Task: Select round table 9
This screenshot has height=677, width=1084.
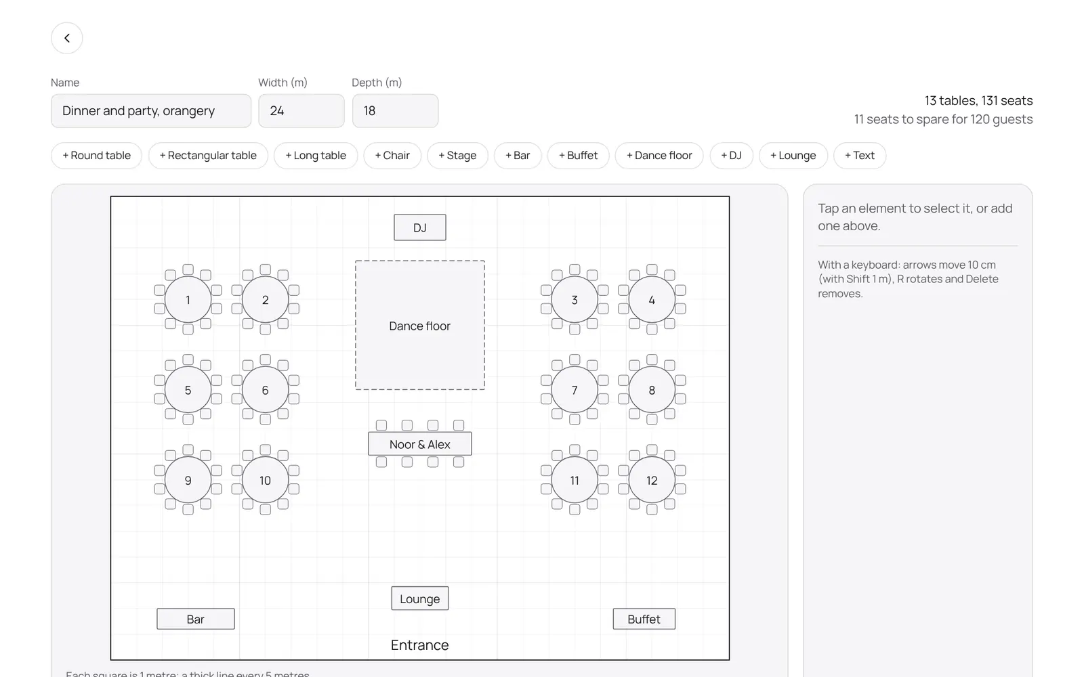Action: tap(188, 480)
